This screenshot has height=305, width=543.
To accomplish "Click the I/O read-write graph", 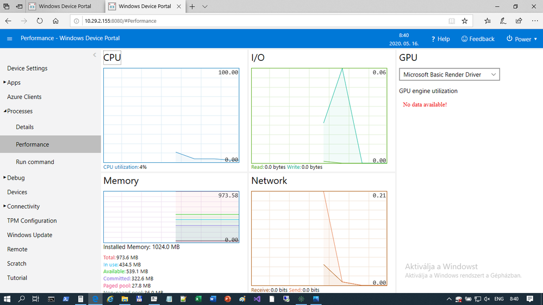I will [x=319, y=116].
